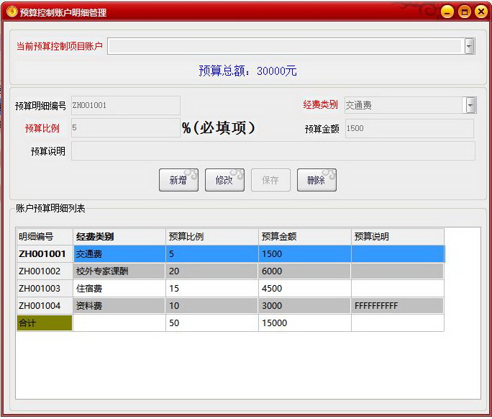This screenshot has width=492, height=419.
Task: Click the 删除 button
Action: [316, 180]
